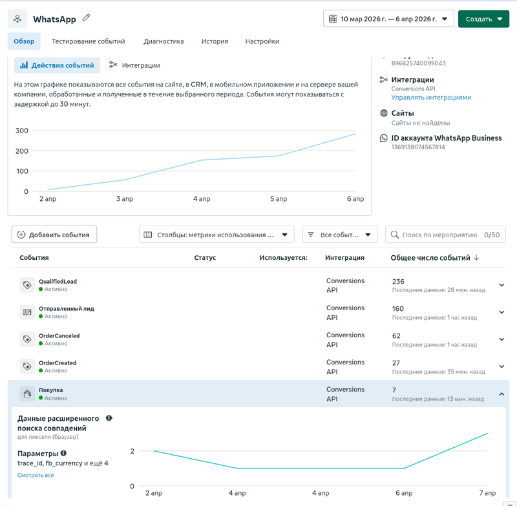Click the Интеграция column header
The image size is (517, 506).
click(345, 257)
